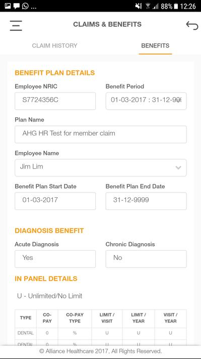
Task: Tap the battery status icon
Action: point(176,6)
